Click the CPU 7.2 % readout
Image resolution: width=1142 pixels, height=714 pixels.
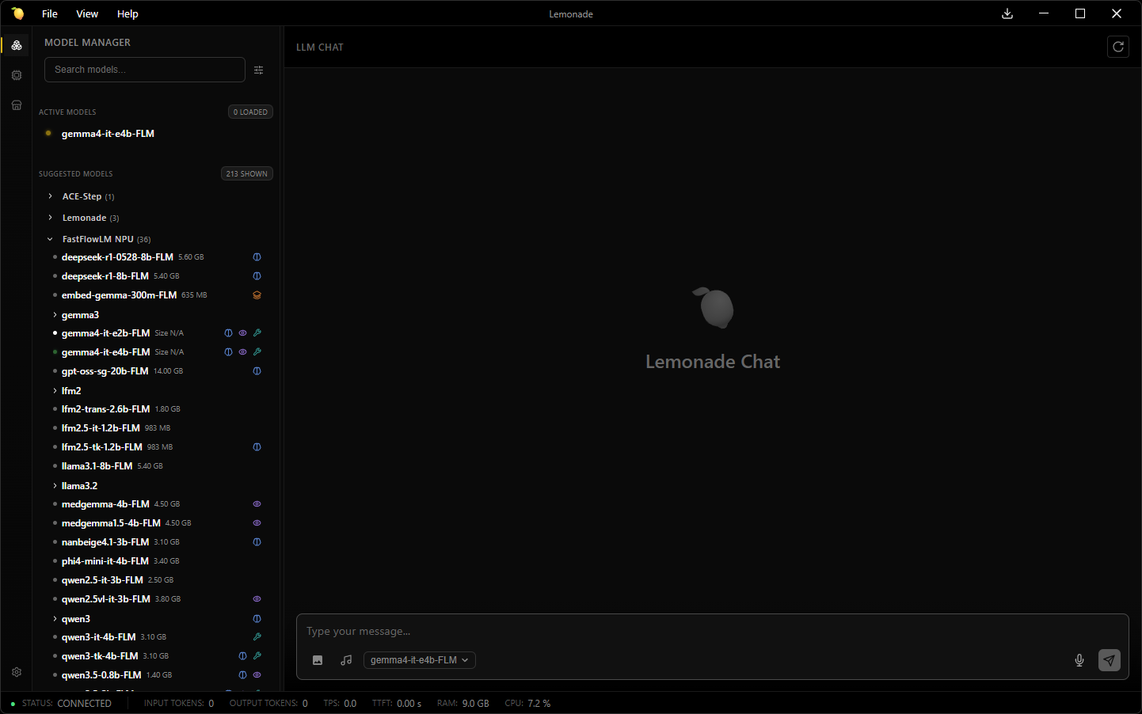527,704
